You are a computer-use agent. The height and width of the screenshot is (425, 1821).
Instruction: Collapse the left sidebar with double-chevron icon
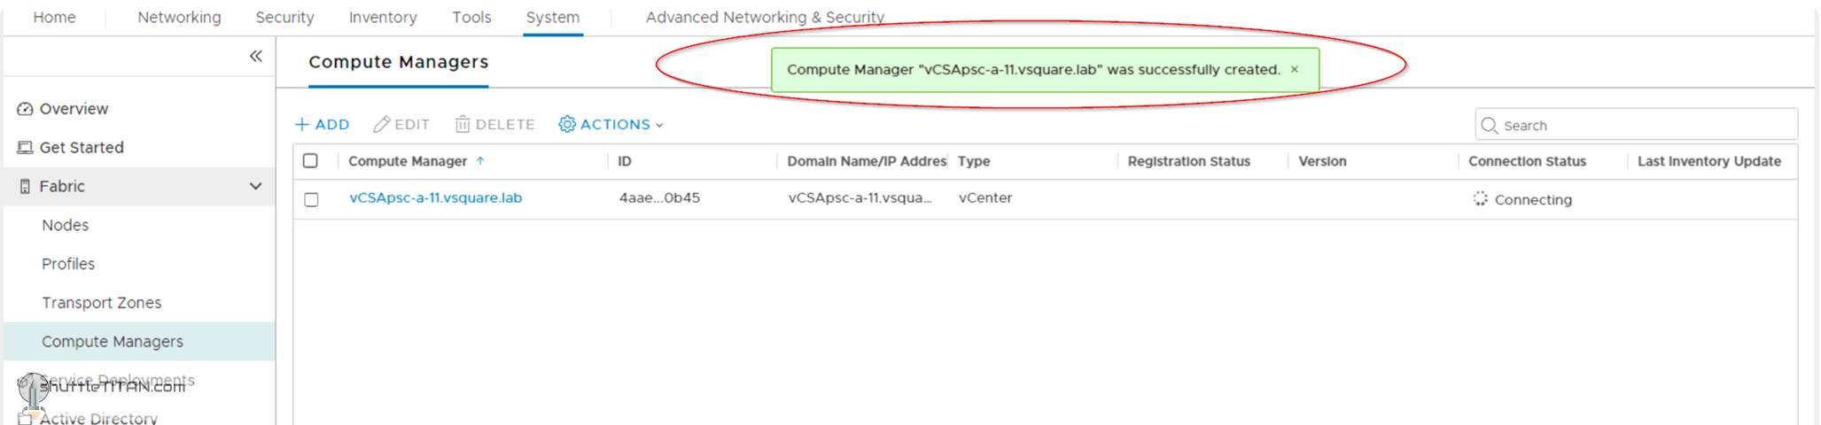[x=256, y=57]
